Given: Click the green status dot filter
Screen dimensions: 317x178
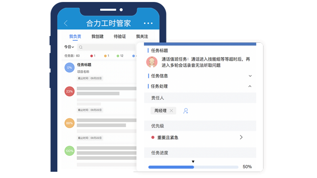Looking at the screenshot, I should pos(118,56).
